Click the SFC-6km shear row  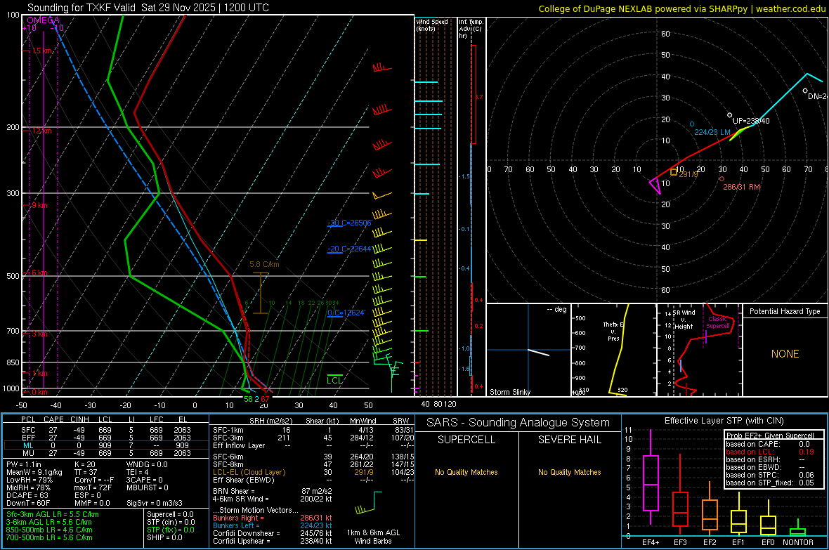313,457
